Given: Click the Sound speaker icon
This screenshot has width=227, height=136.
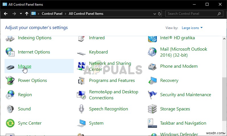Looking at the screenshot, I should point(10,109).
